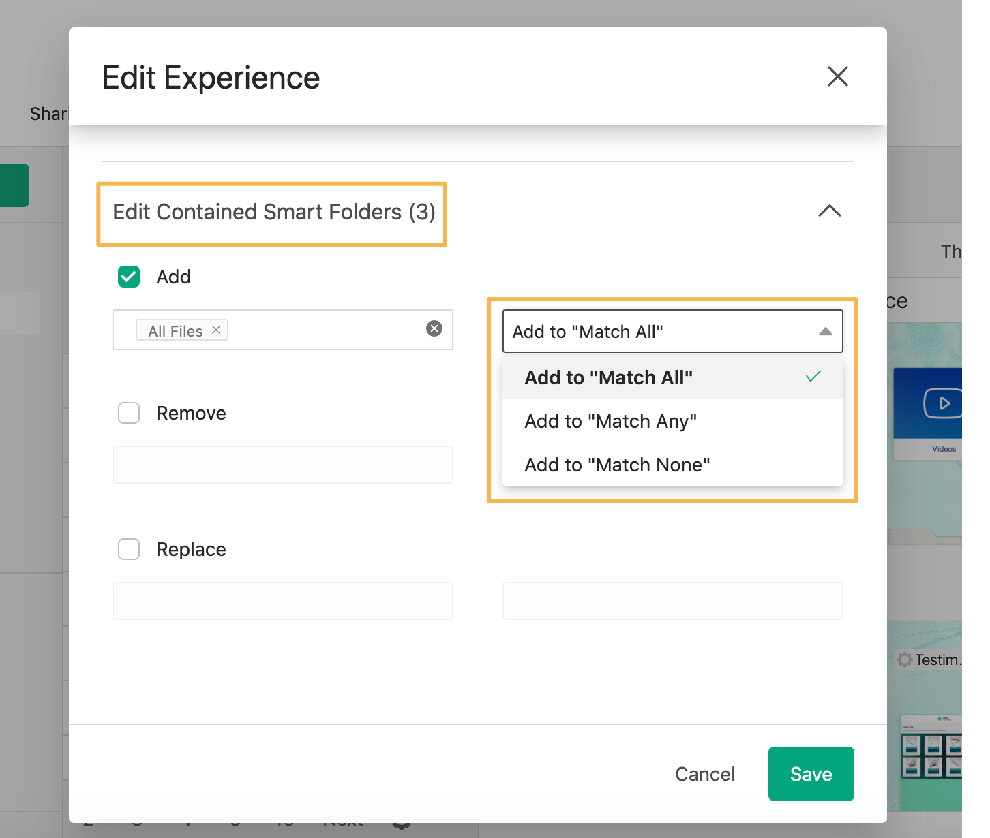Click the Replace left input field
The width and height of the screenshot is (990, 838).
point(283,601)
